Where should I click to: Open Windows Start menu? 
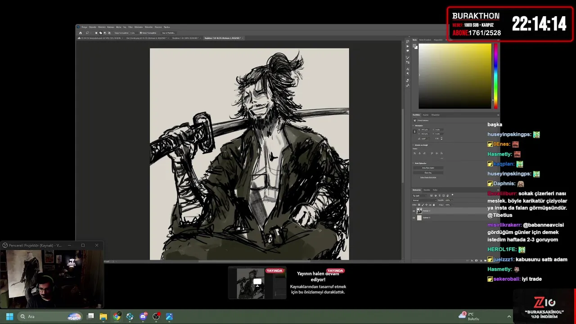(9, 316)
